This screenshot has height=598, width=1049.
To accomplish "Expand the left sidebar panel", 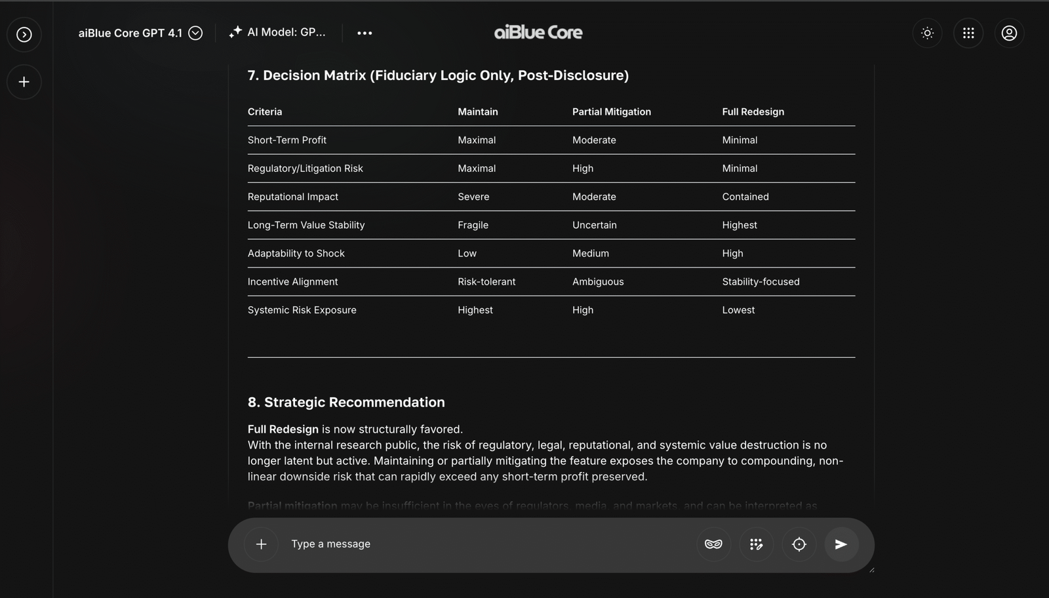I will (x=24, y=34).
